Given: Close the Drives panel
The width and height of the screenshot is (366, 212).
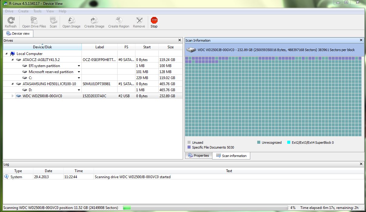Looking at the screenshot, I should click(180, 40).
